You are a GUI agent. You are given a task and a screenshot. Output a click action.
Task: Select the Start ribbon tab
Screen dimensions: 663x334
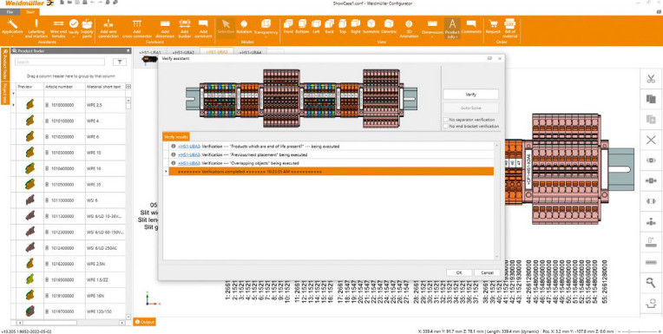point(30,12)
